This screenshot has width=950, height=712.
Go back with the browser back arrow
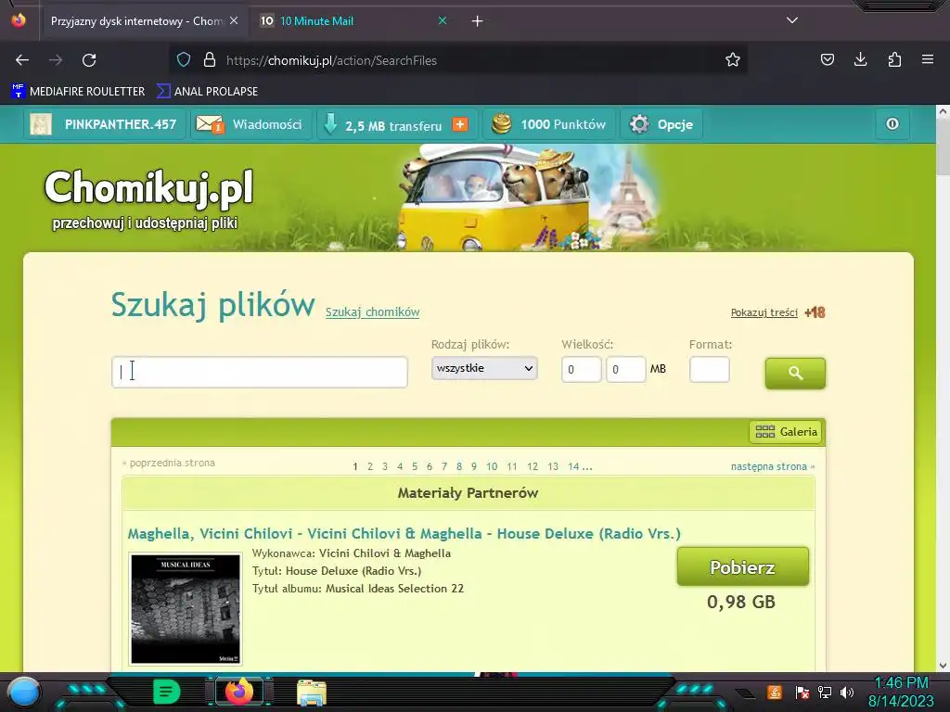coord(22,60)
